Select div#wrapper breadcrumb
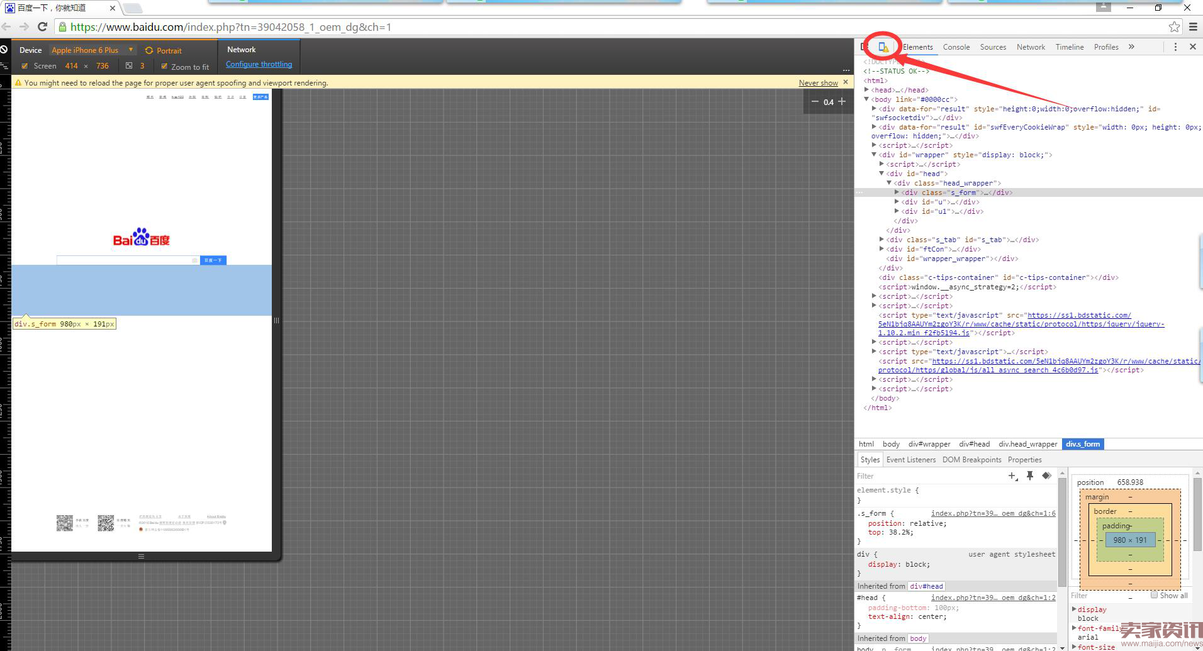1203x651 pixels. [929, 444]
